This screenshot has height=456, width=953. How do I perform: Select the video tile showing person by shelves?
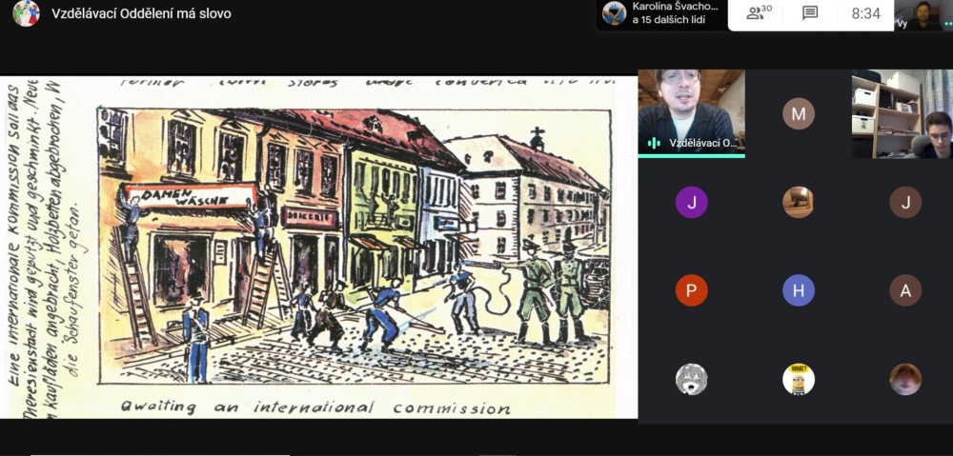tap(902, 113)
